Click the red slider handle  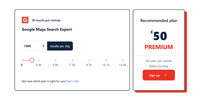(32, 60)
